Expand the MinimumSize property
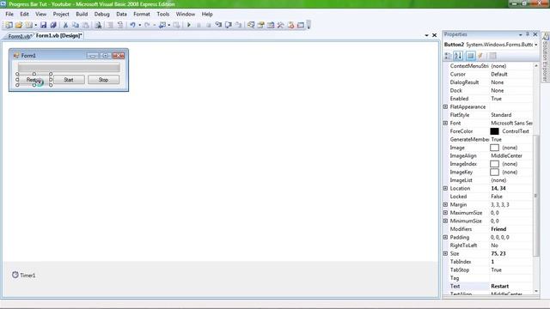This screenshot has width=550, height=309. (445, 221)
